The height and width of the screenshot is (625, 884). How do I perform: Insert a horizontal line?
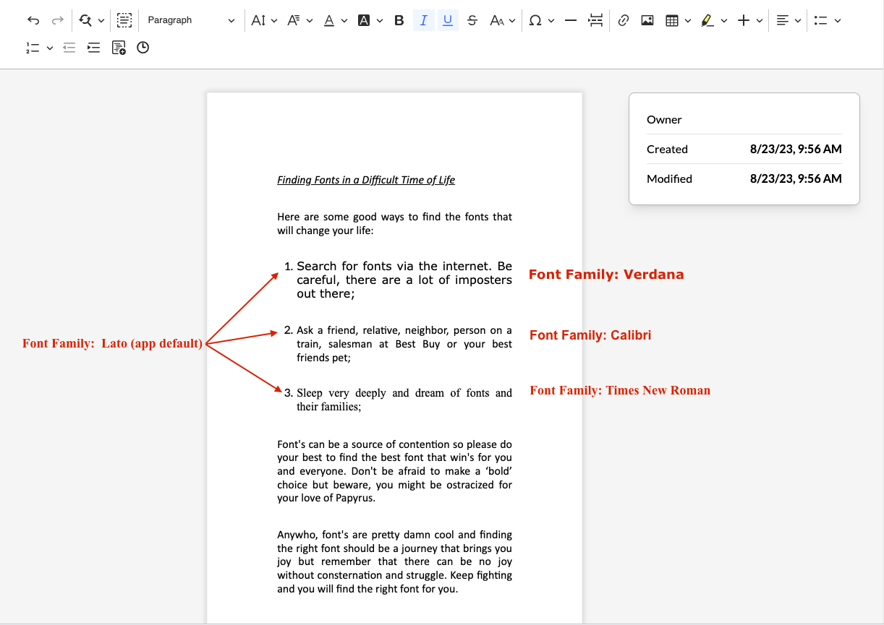click(x=570, y=20)
